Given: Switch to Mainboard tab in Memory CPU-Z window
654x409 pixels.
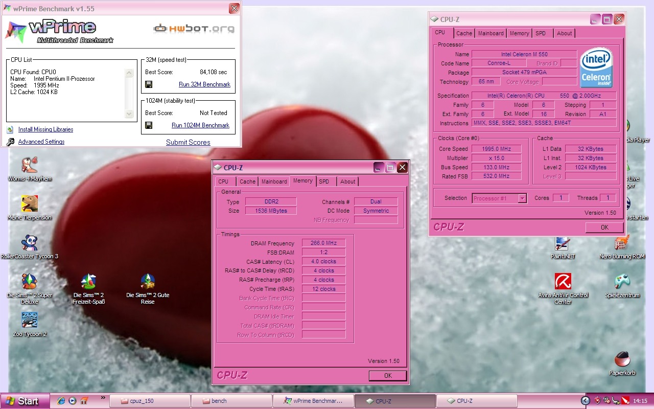Looking at the screenshot, I should (x=274, y=181).
